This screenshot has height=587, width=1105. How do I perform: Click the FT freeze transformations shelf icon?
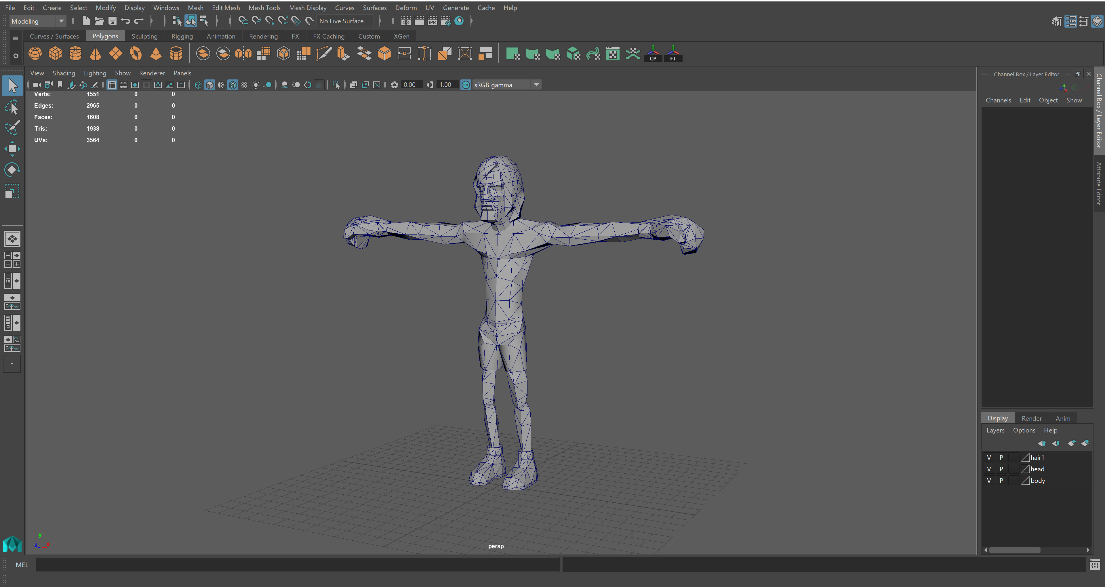point(673,54)
